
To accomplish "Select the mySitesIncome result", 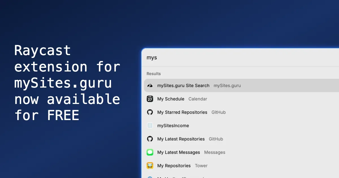I will point(173,125).
